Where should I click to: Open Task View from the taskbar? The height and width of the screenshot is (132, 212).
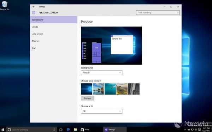(x=61, y=130)
